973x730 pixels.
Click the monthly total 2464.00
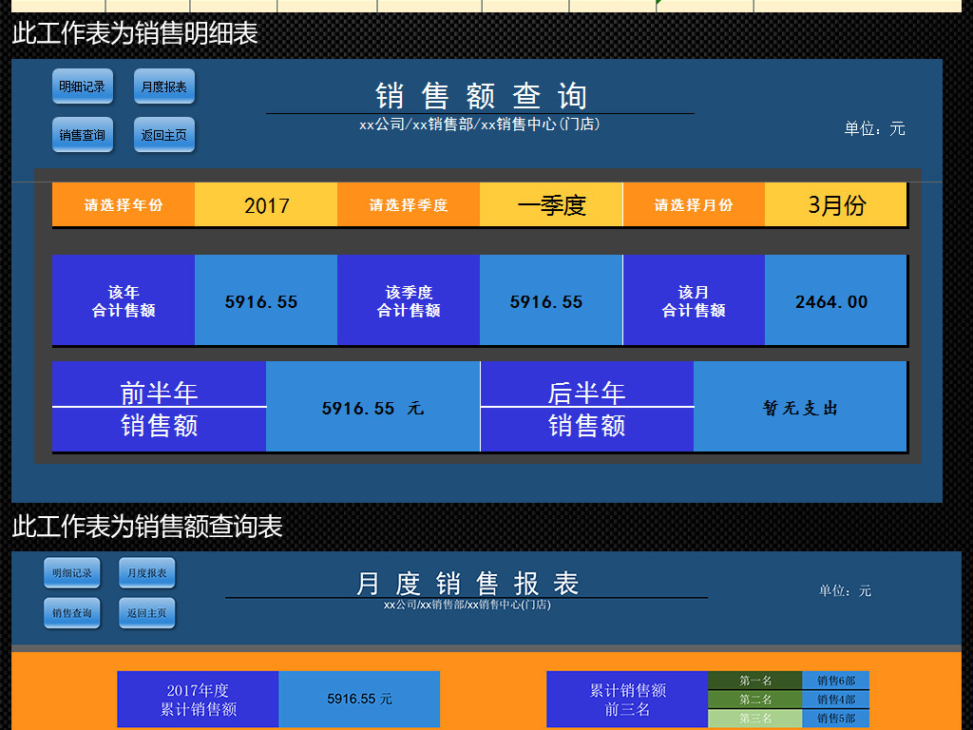coord(836,300)
